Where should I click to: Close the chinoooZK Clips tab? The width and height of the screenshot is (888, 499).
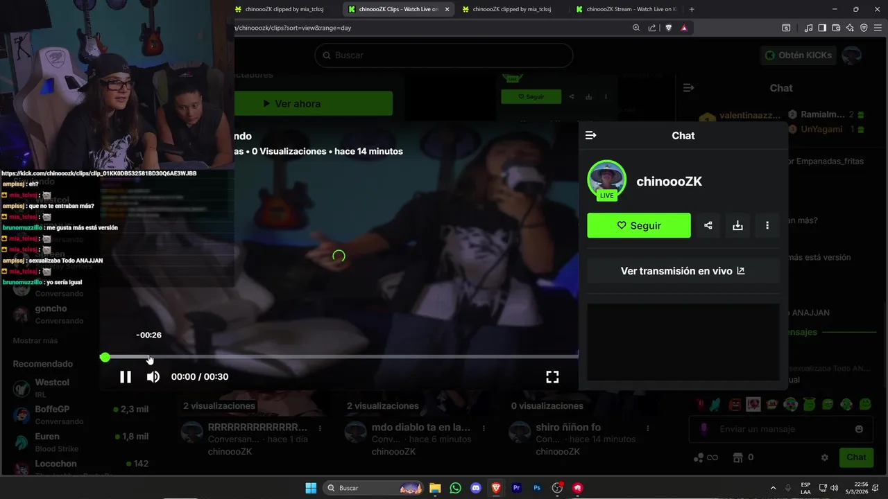(x=447, y=9)
